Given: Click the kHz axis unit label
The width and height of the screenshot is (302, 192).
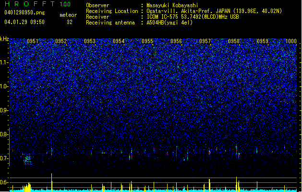Looking at the screenshot, I should point(4,39).
